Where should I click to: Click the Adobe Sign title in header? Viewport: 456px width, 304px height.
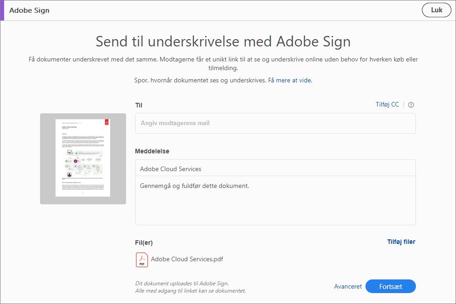coord(29,10)
